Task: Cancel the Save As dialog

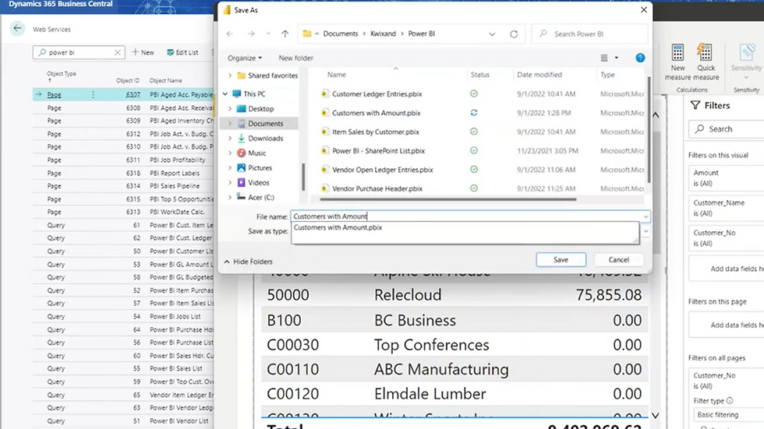Action: [x=618, y=260]
